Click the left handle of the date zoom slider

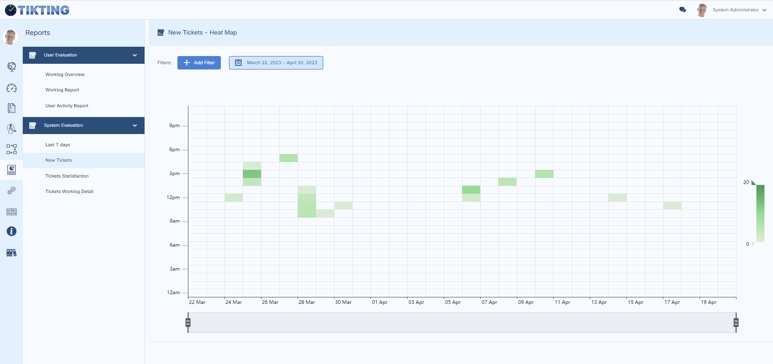(x=188, y=323)
